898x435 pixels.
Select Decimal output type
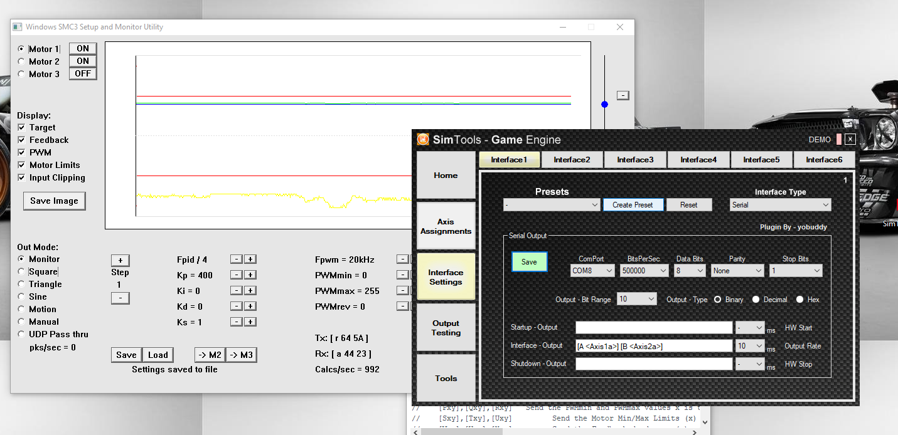tap(757, 300)
